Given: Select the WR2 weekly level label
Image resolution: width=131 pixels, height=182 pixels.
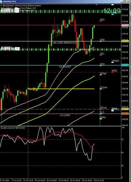Looking at the screenshot, I should coord(114,71).
